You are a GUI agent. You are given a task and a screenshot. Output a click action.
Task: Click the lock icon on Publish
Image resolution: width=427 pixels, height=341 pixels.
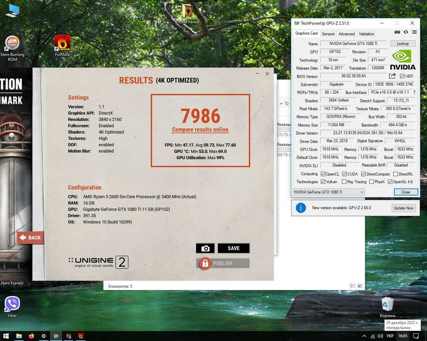coord(205,263)
